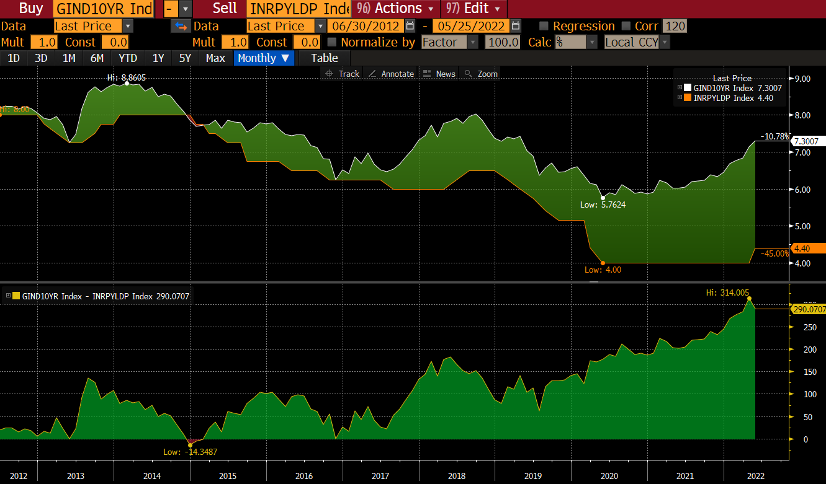Click the Sell button for INRPYLDP
Image resolution: width=826 pixels, height=484 pixels.
point(225,9)
